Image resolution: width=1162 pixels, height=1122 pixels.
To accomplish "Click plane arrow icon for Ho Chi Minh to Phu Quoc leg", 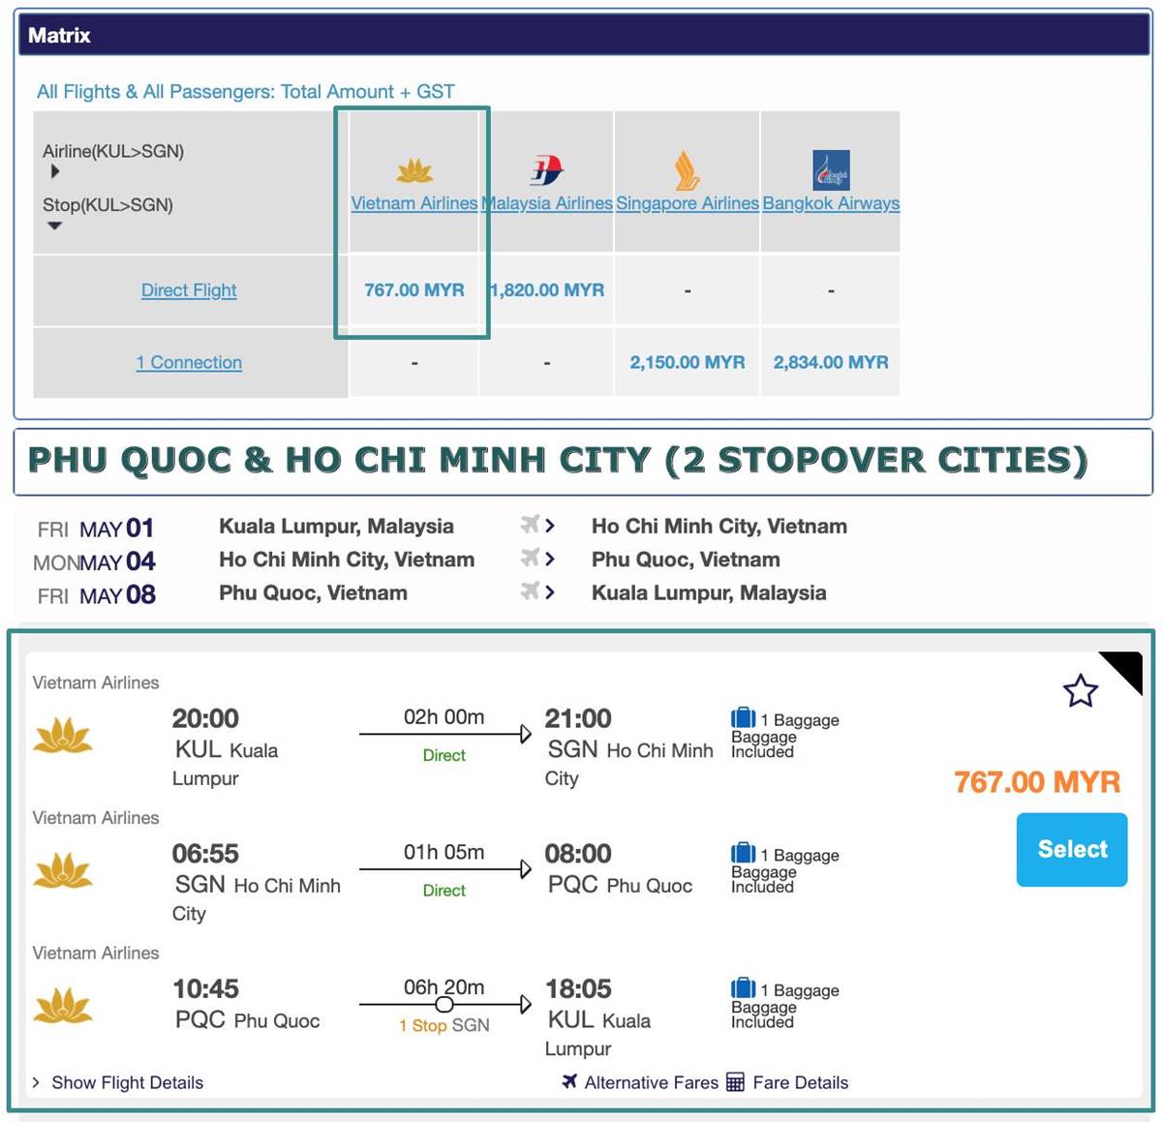I will (x=537, y=558).
